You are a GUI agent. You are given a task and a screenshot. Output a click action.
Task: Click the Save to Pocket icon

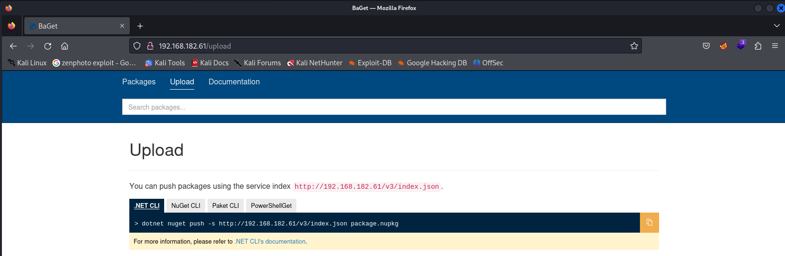[706, 46]
